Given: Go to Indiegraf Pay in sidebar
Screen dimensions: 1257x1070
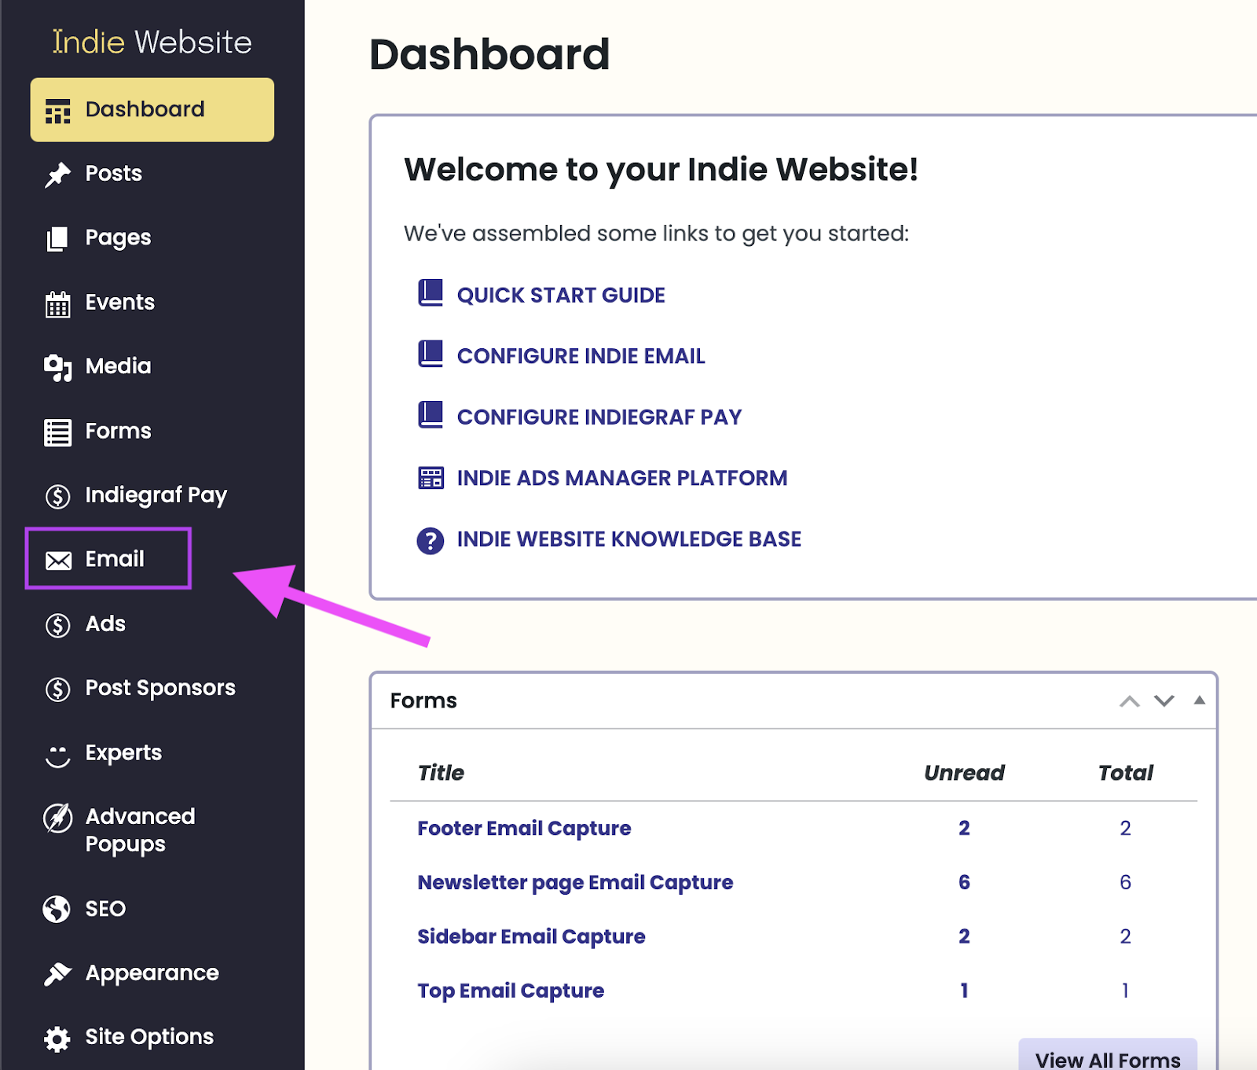Looking at the screenshot, I should click(156, 495).
